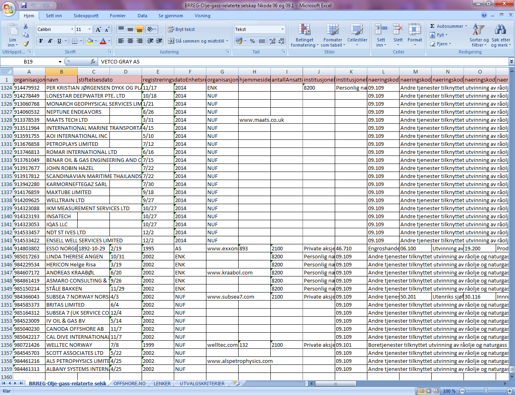This screenshot has width=515, height=395.
Task: Toggle bottom align (highlighted) button
Action: [139, 29]
